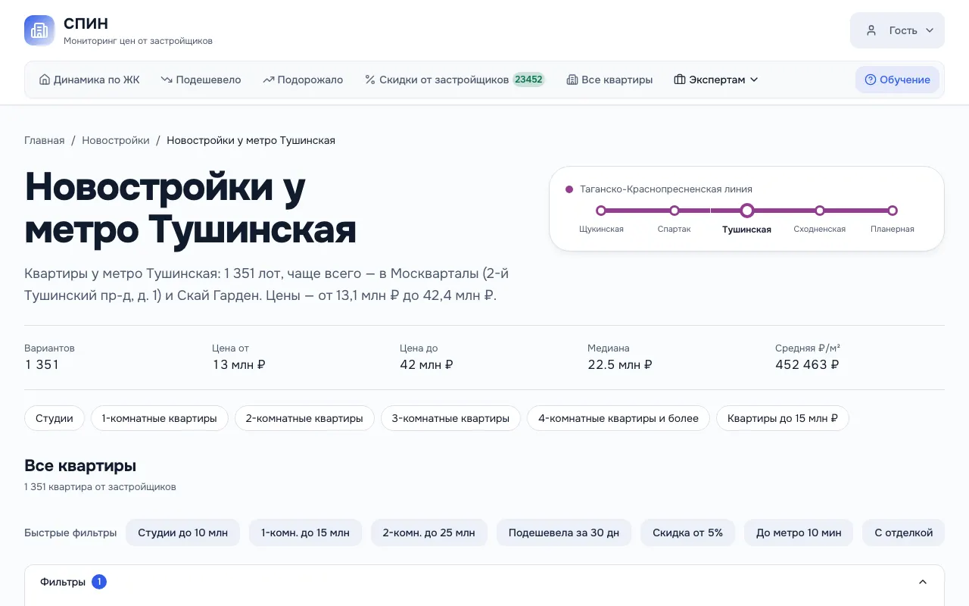Click the Обучение button
969x606 pixels.
897,80
